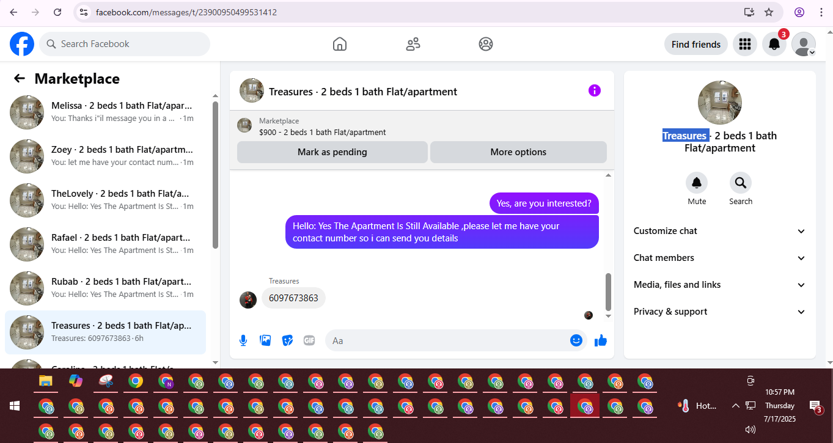Image resolution: width=833 pixels, height=443 pixels.
Task: Open Rubab's conversation
Action: (106, 288)
